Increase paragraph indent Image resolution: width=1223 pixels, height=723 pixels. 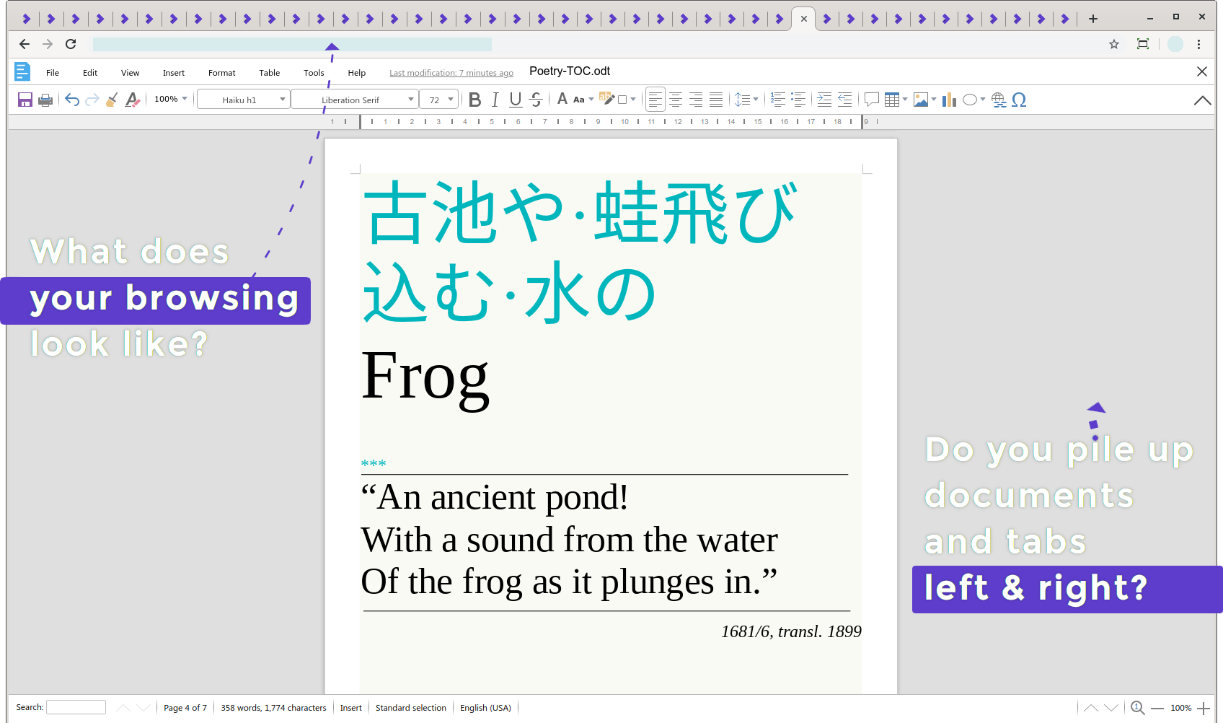pyautogui.click(x=824, y=100)
